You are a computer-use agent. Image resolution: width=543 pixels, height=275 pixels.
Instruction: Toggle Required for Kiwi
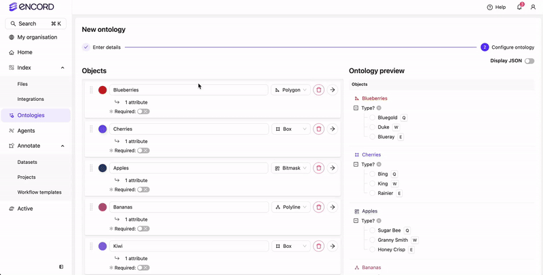pyautogui.click(x=143, y=268)
